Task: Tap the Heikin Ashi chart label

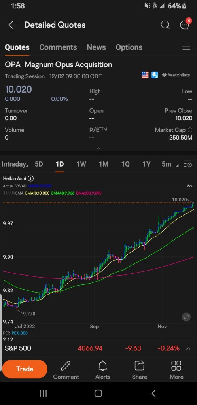Action: click(x=15, y=178)
